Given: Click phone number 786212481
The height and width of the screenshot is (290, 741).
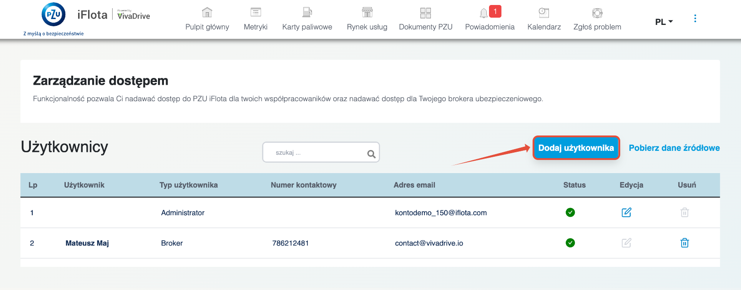Looking at the screenshot, I should [291, 243].
